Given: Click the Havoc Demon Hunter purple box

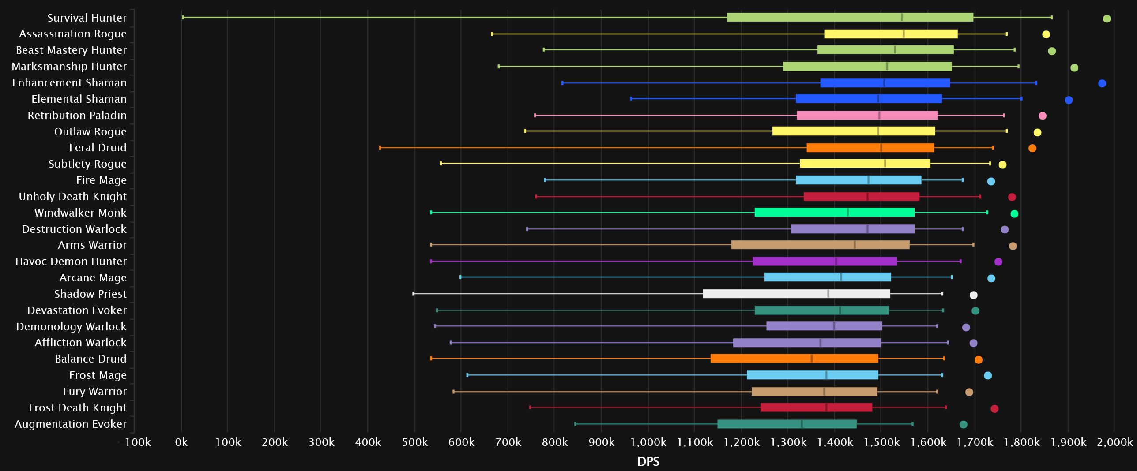Looking at the screenshot, I should pos(825,262).
